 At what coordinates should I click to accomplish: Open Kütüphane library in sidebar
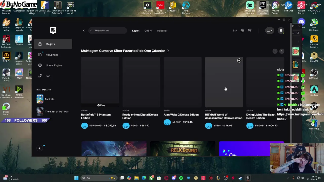coord(53,55)
